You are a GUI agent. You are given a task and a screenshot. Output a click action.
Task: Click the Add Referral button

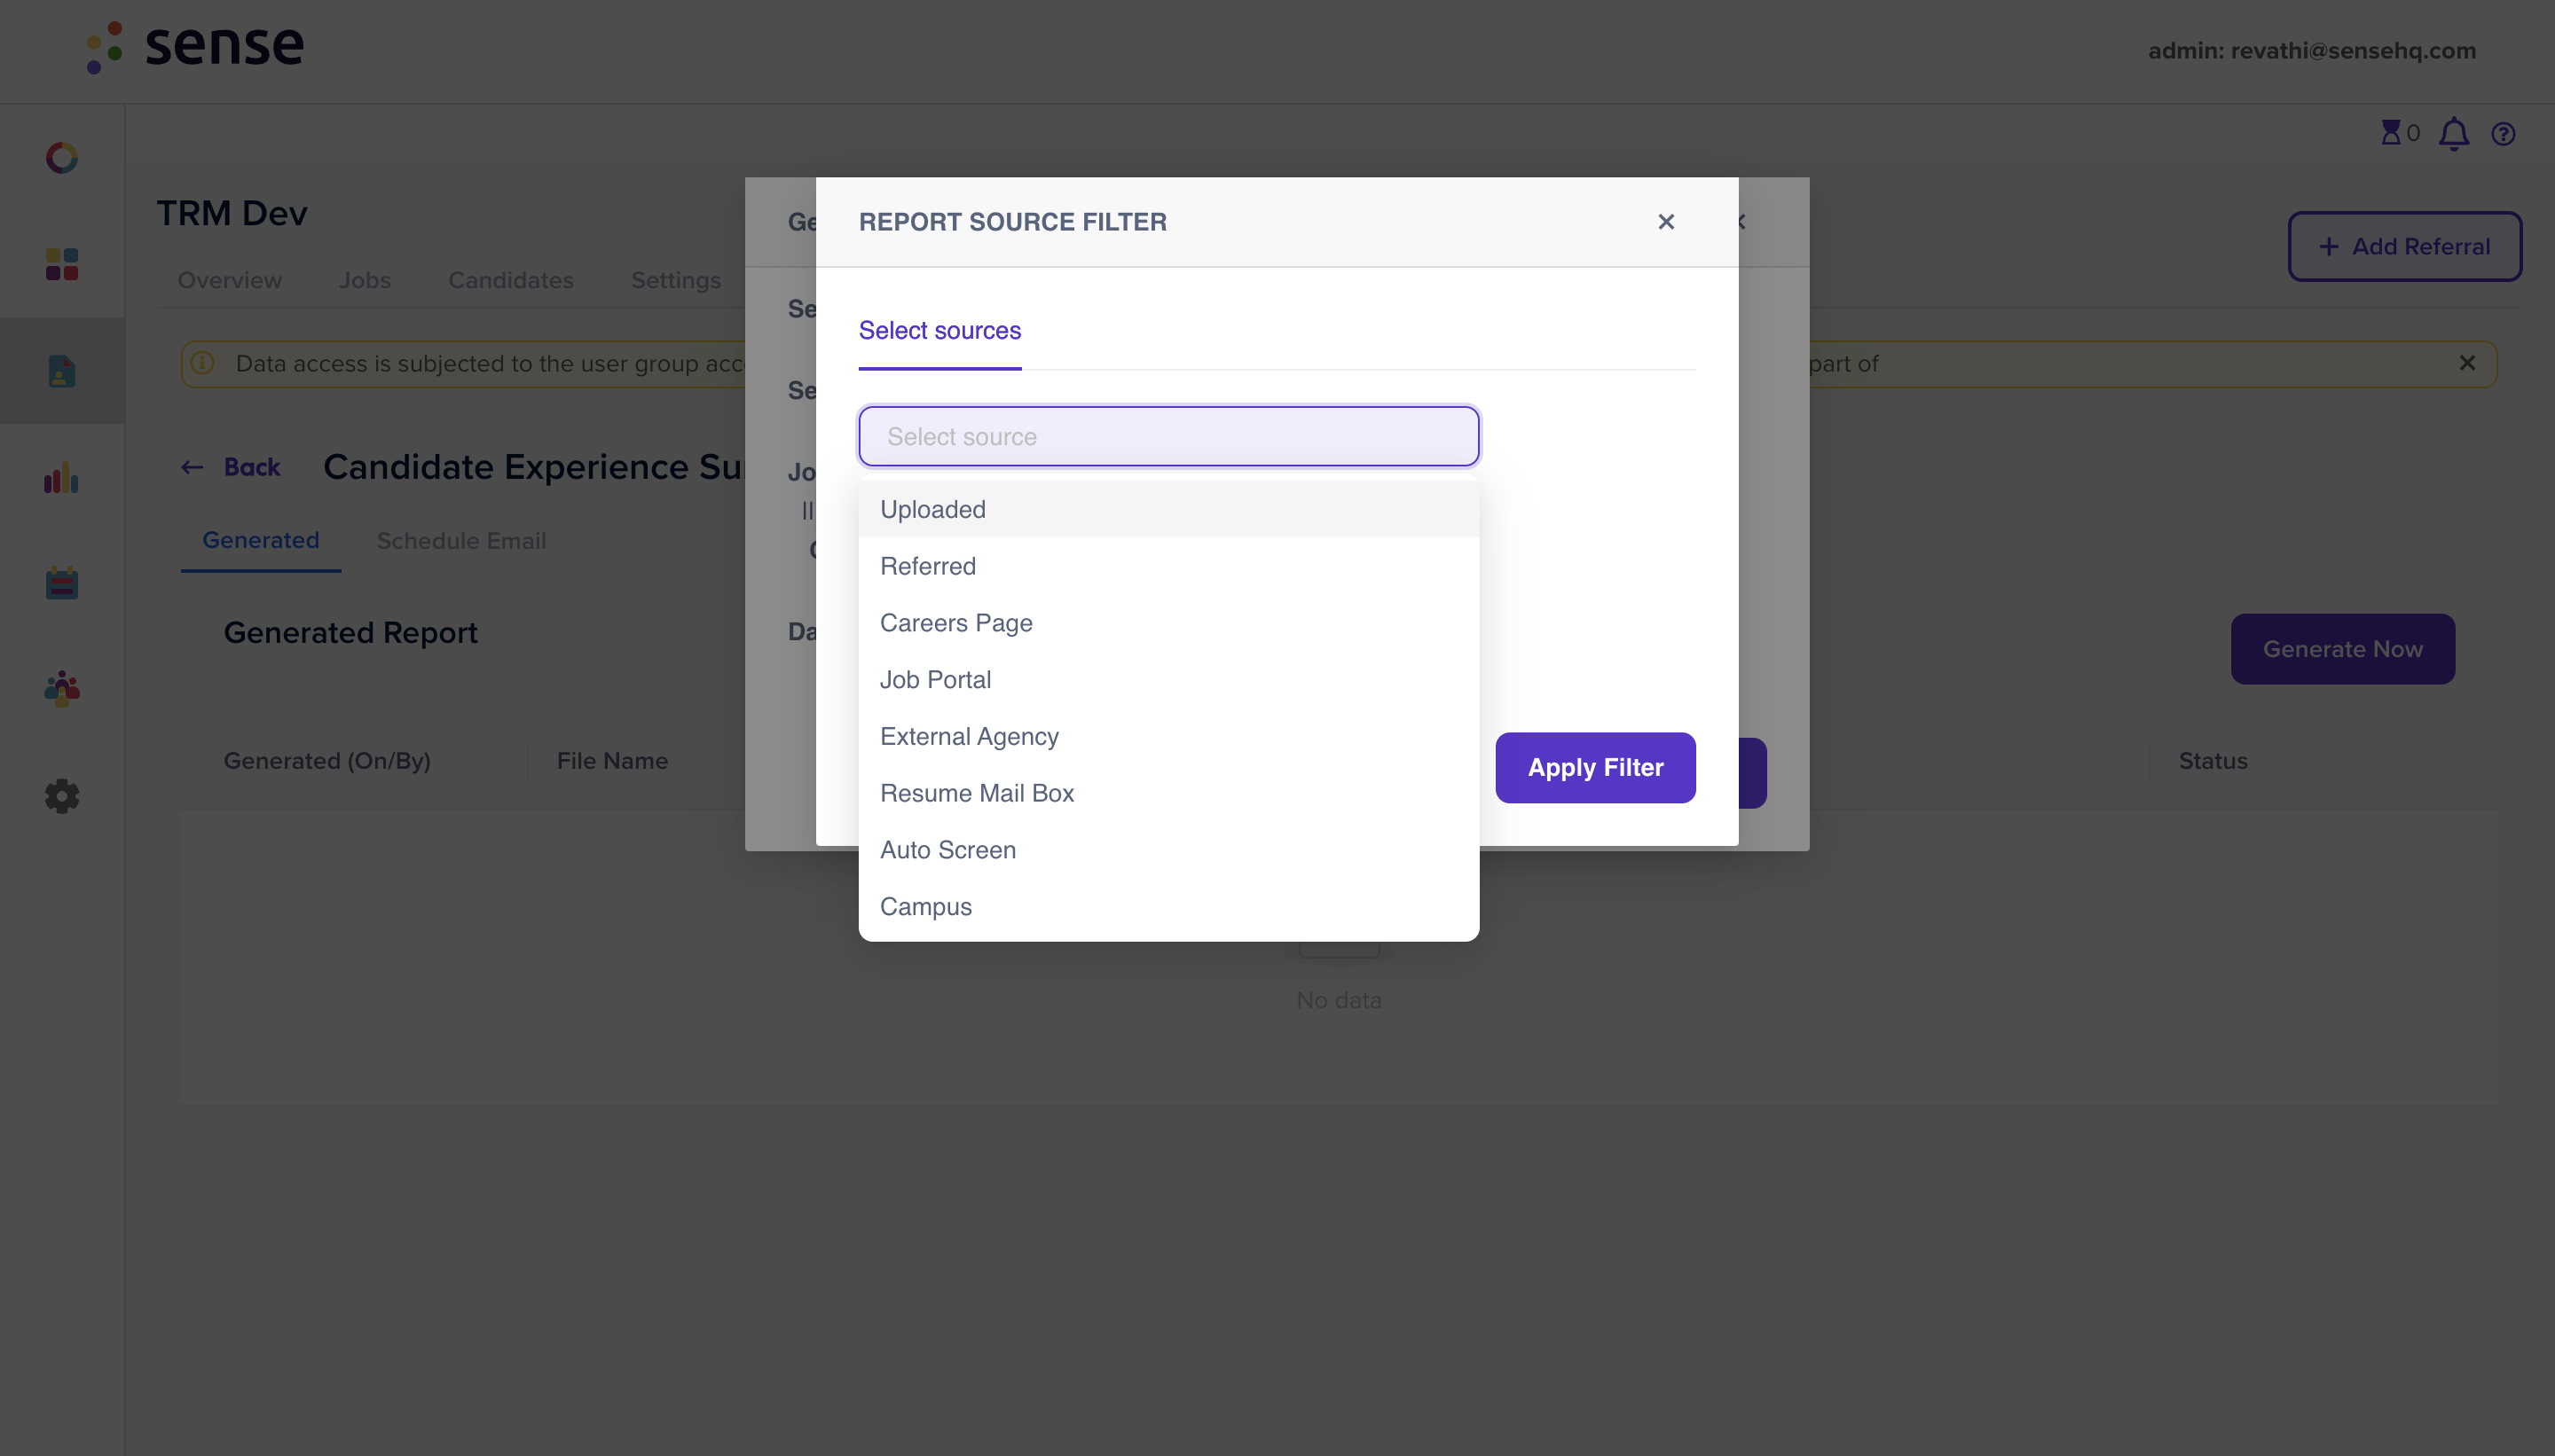click(x=2404, y=246)
